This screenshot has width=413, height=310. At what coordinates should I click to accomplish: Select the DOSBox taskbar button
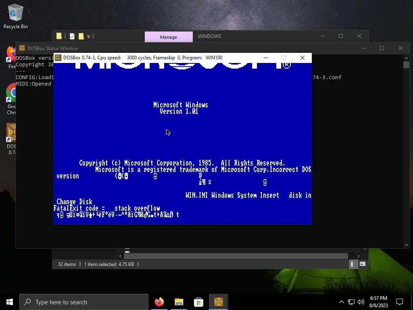point(218,302)
